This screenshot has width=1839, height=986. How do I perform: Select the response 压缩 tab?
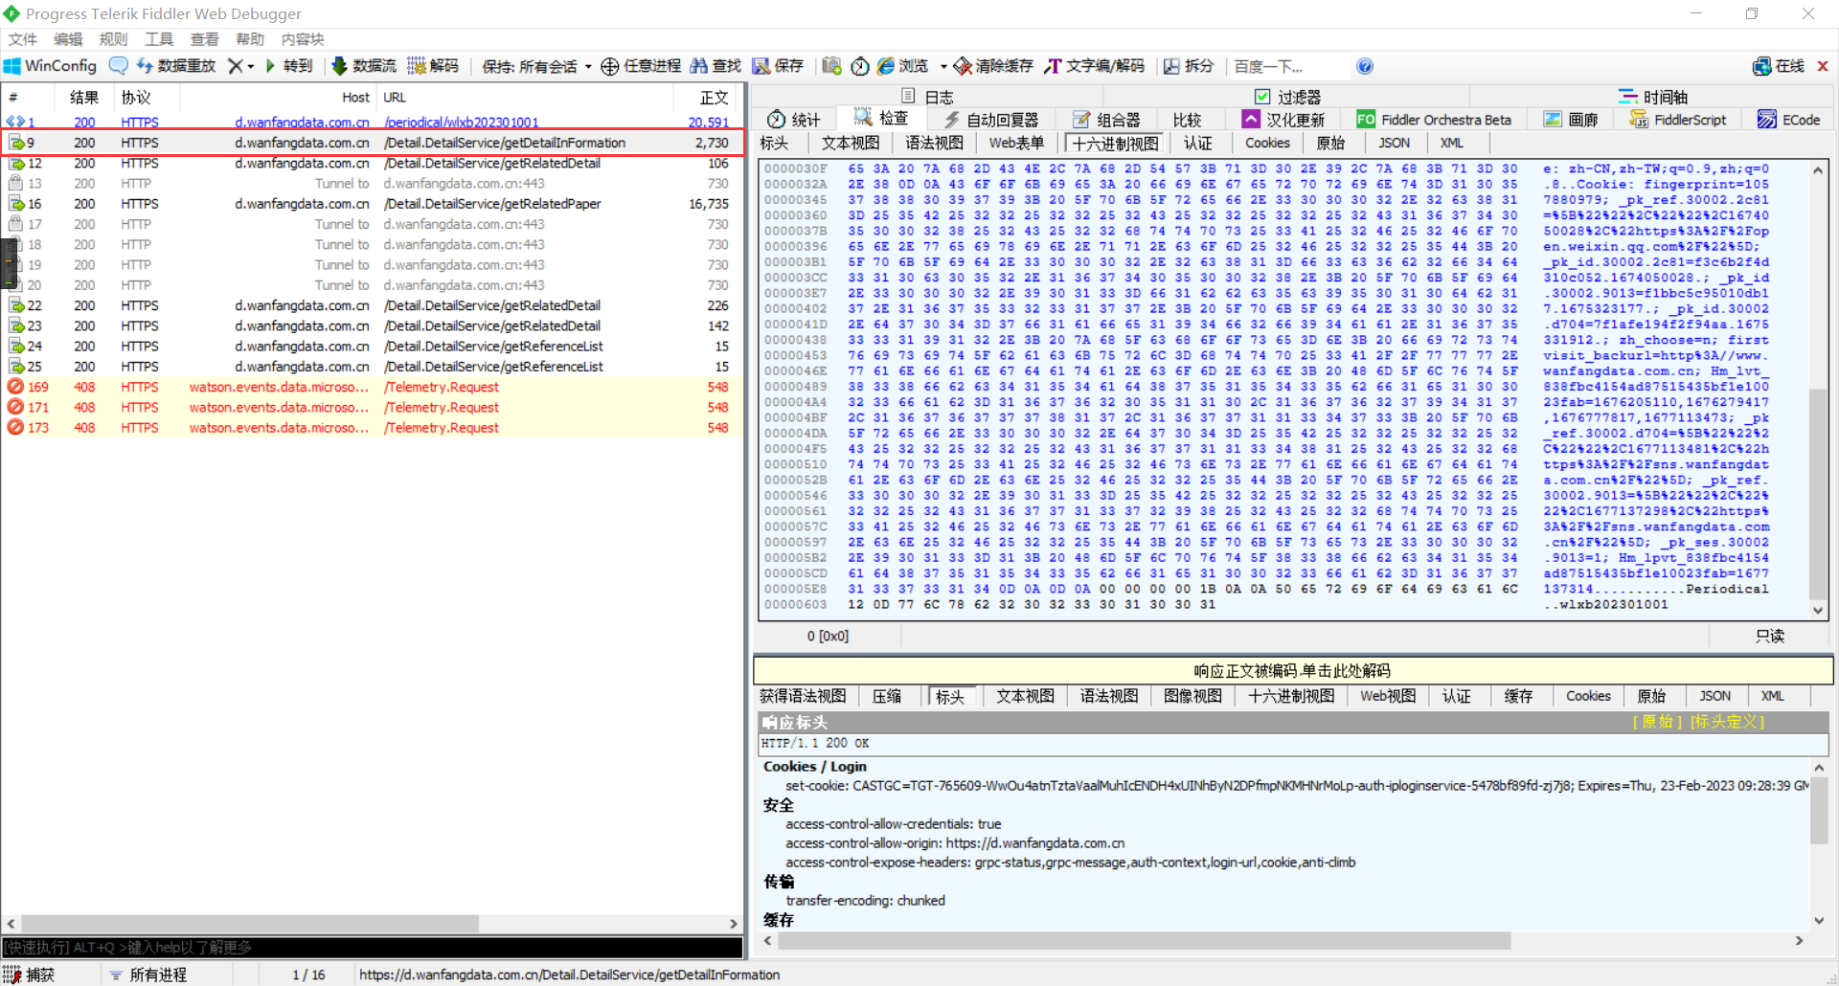[x=887, y=696]
